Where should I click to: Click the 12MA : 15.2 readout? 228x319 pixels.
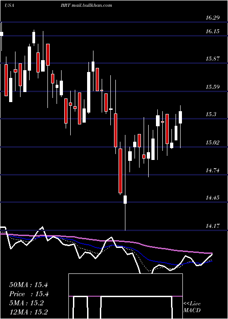pos(28,312)
